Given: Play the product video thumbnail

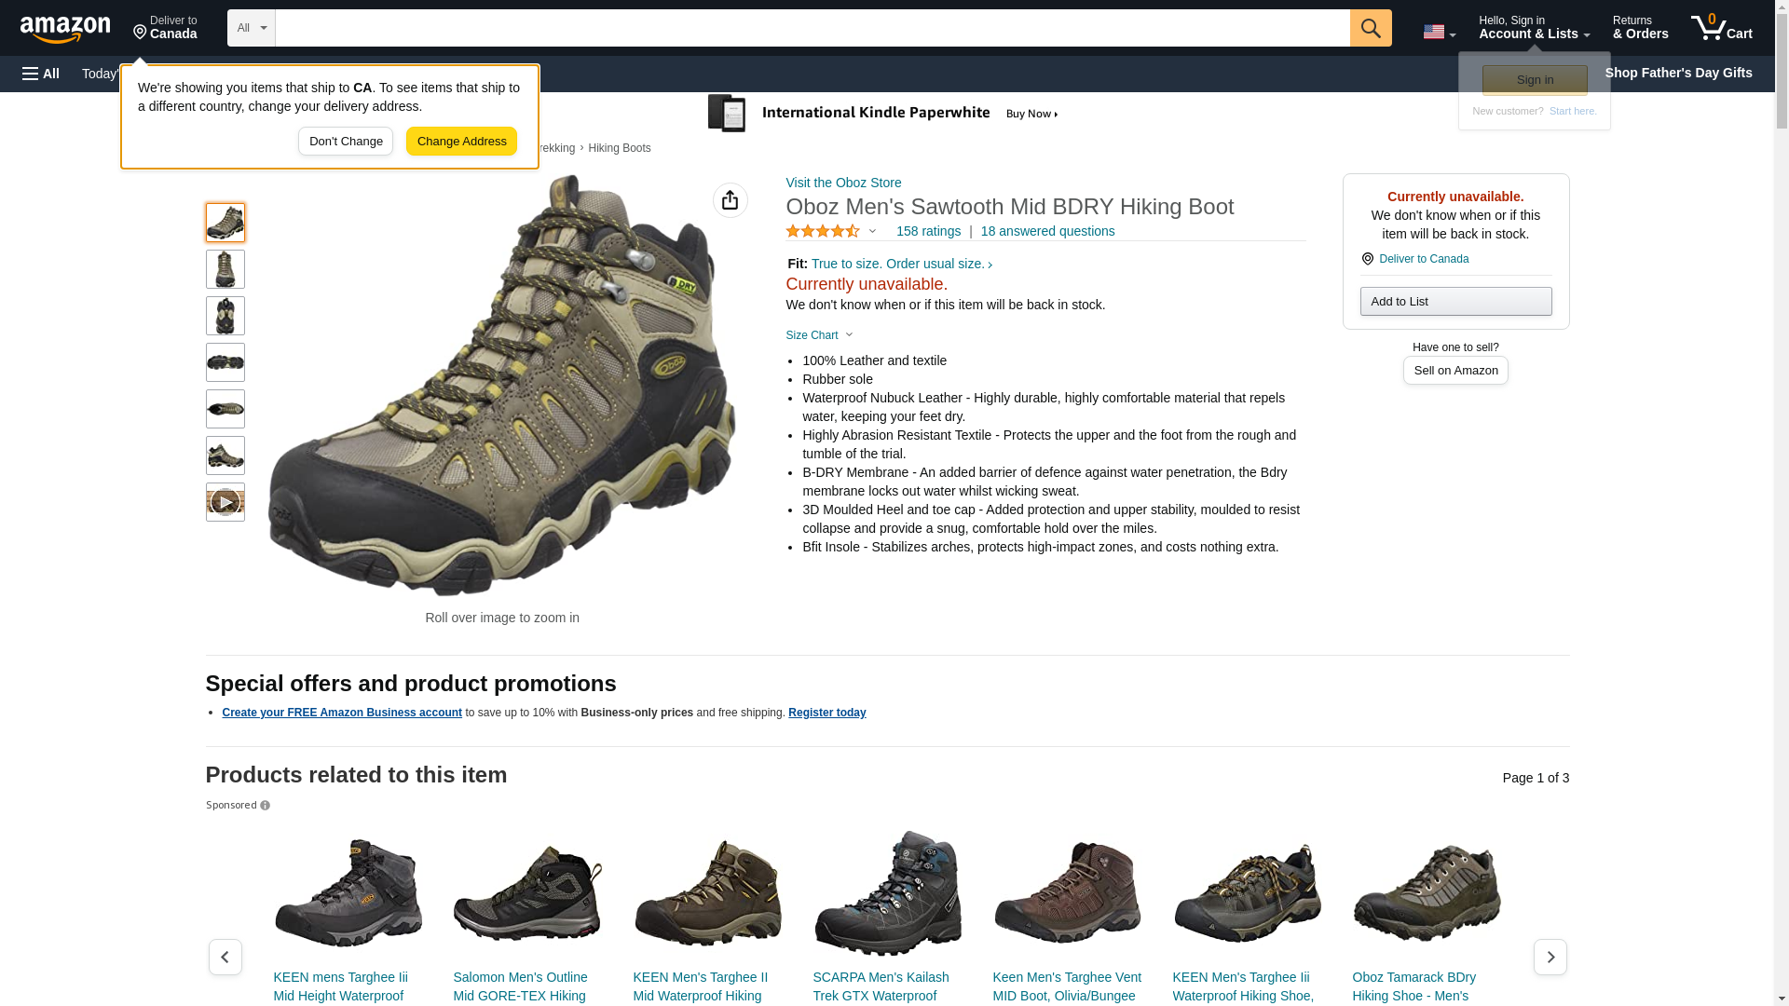Looking at the screenshot, I should 225,502.
